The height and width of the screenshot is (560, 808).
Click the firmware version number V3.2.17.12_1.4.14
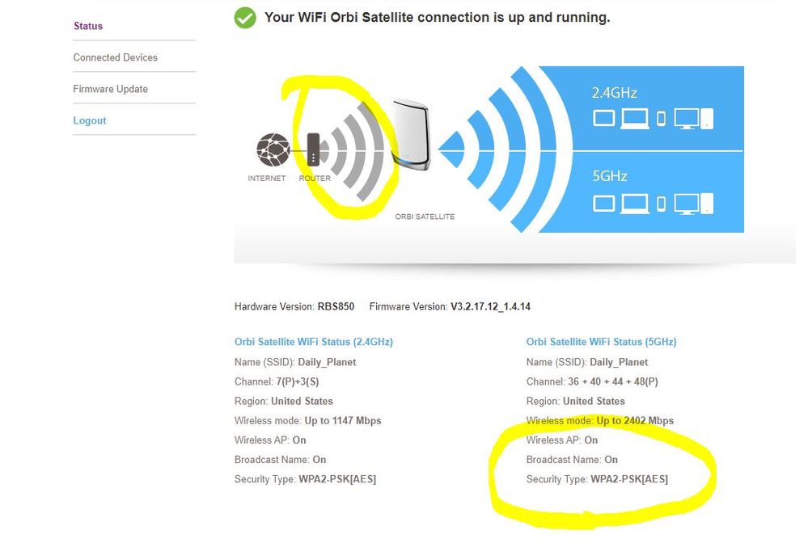click(490, 306)
